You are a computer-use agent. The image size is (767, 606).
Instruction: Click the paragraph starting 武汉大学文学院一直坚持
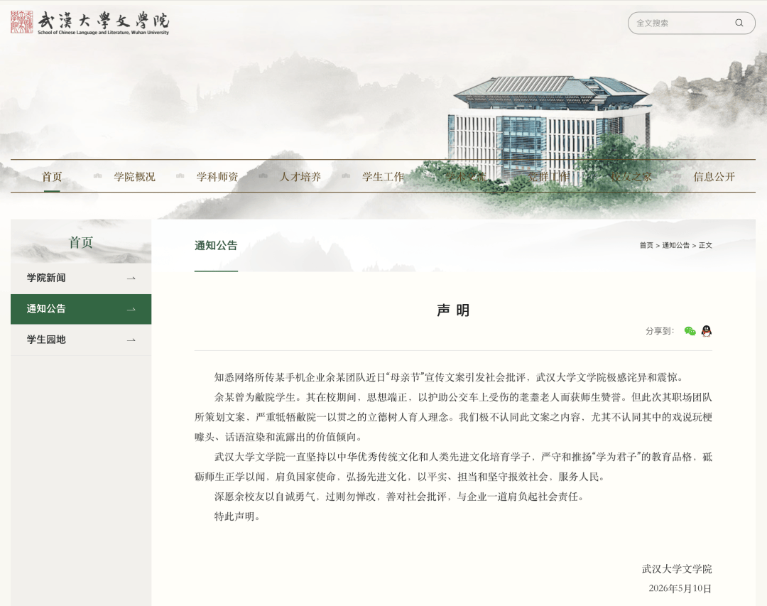(453, 467)
